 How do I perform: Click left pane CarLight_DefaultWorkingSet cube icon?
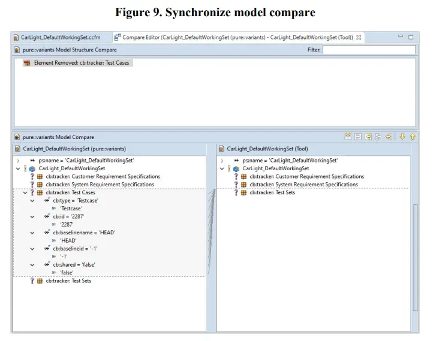pyautogui.click(x=32, y=168)
